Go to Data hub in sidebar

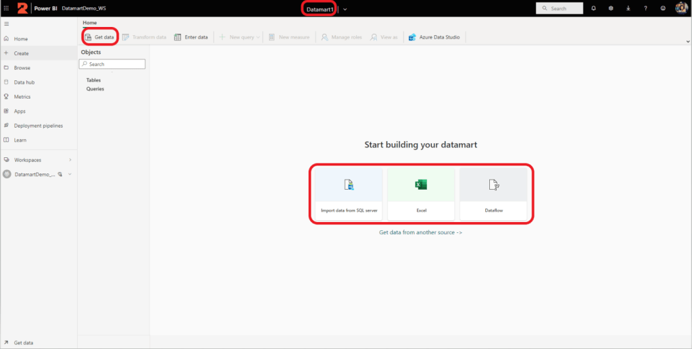point(24,82)
